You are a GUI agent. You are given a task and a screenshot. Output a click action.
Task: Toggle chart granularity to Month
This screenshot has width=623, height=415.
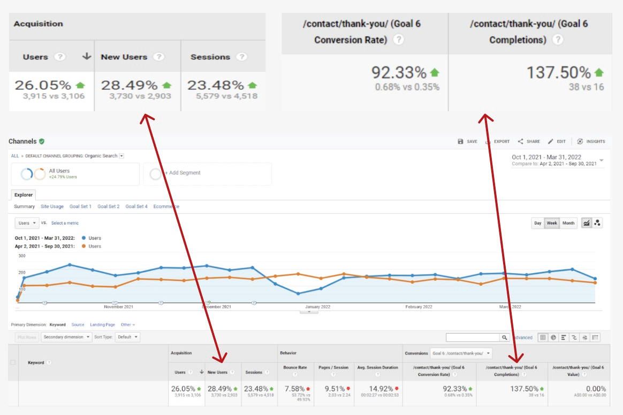point(568,223)
